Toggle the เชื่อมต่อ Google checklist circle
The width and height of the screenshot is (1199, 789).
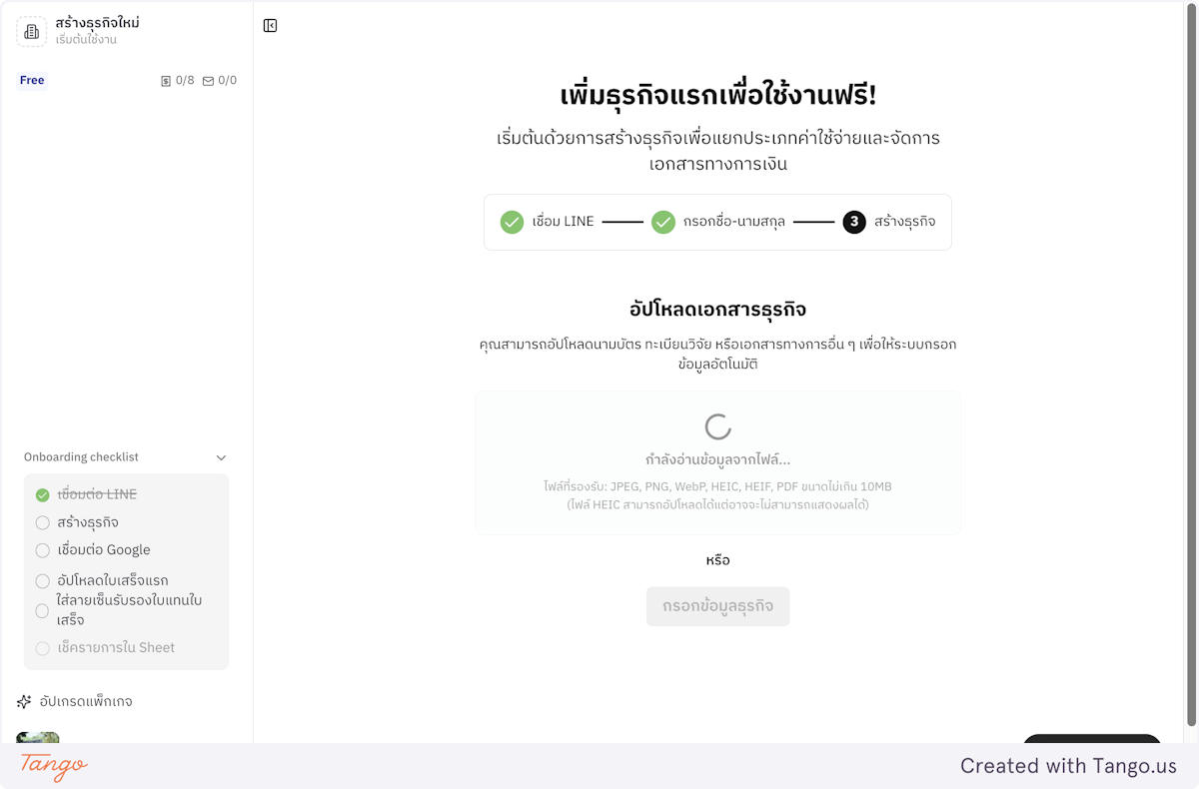42,550
